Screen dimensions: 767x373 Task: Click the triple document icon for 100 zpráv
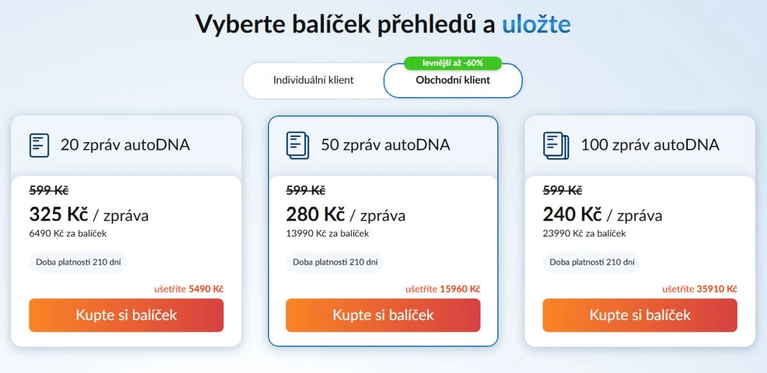tap(555, 145)
